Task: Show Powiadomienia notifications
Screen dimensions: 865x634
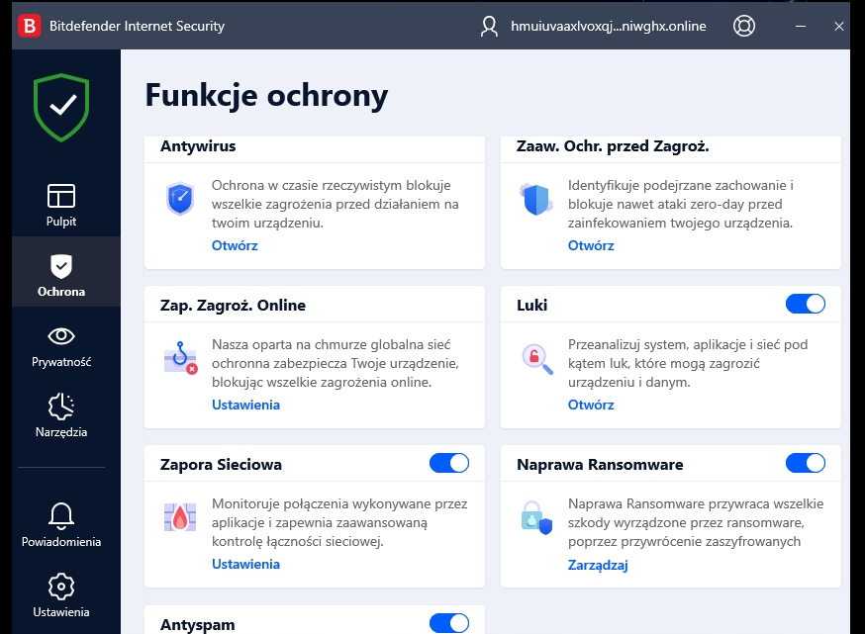Action: point(61,525)
